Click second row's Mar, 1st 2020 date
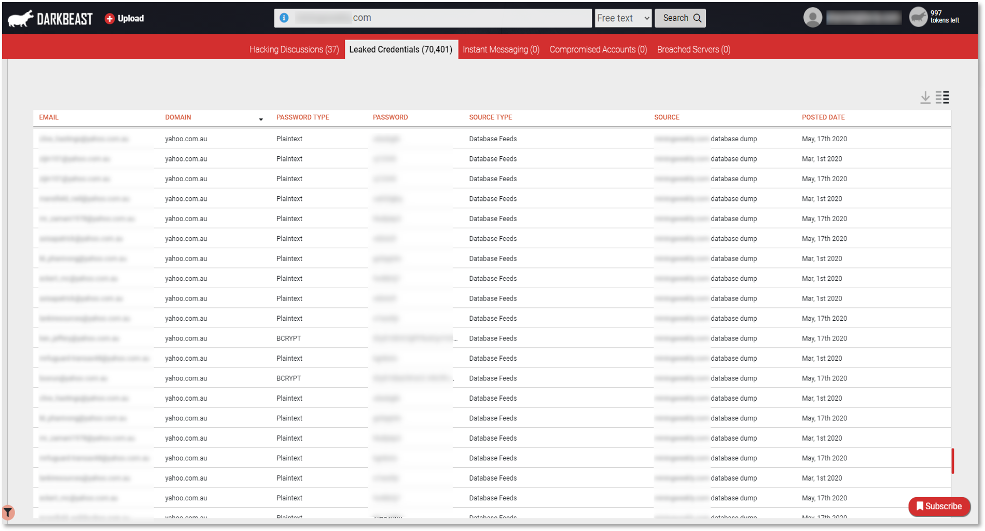Viewport: 985px width, 531px height. click(822, 159)
